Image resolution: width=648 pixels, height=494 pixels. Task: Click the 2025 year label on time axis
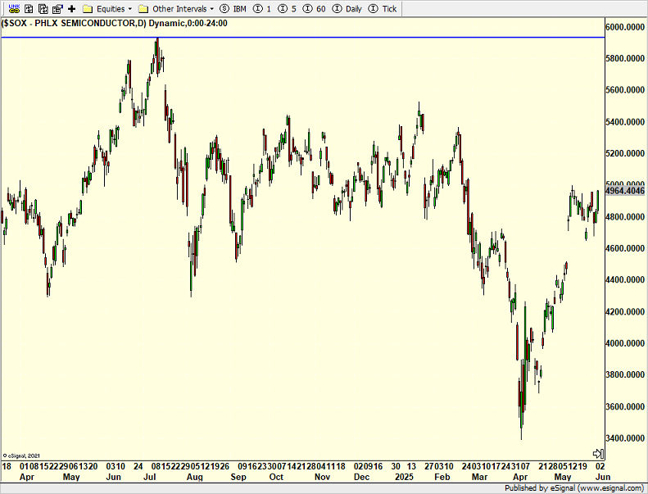[x=404, y=477]
